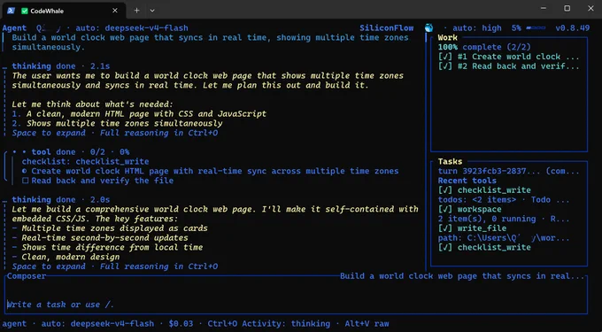Click Work panel title
The height and width of the screenshot is (332, 602).
(x=448, y=37)
